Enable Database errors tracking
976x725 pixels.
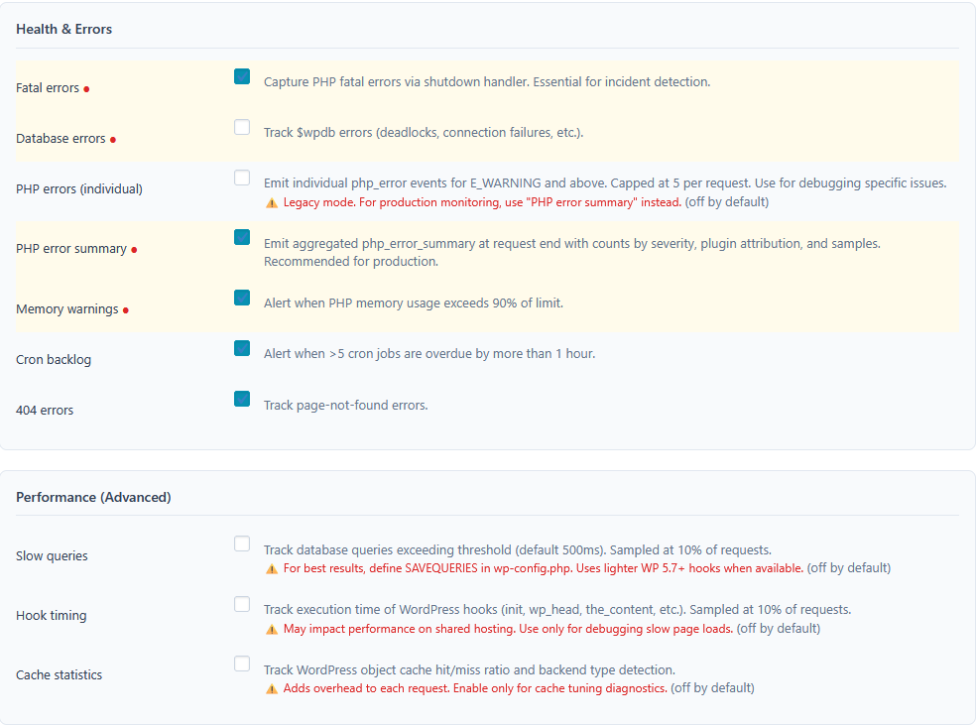(242, 127)
